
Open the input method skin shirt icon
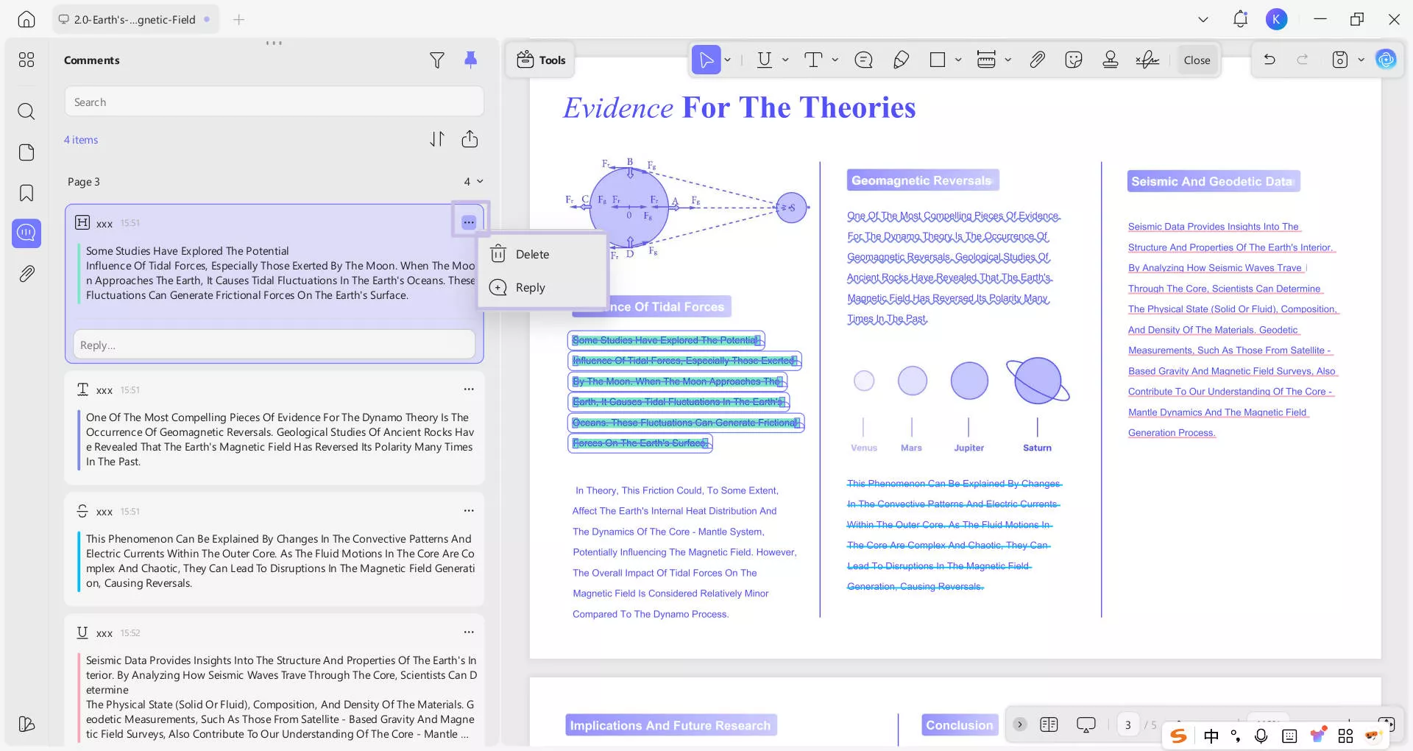pos(1317,735)
